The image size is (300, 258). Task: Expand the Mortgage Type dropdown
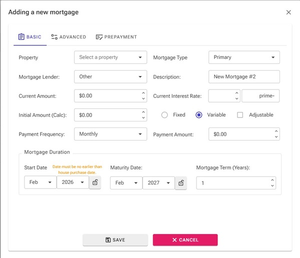244,57
